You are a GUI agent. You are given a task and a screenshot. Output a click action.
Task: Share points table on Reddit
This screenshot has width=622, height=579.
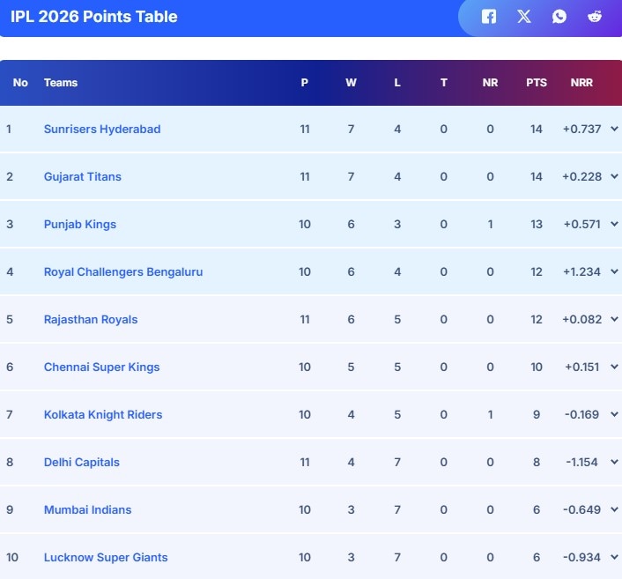click(595, 17)
